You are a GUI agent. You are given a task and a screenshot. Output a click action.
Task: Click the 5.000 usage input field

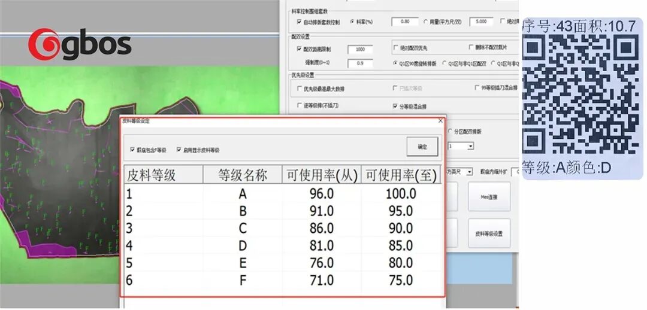481,22
